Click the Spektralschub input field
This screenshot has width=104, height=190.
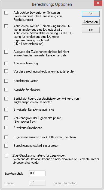coord(37,173)
